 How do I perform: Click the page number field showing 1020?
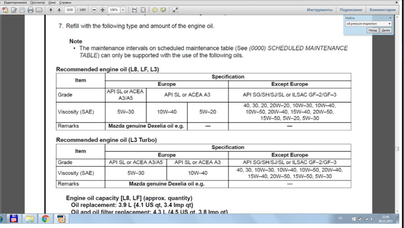click(x=69, y=10)
